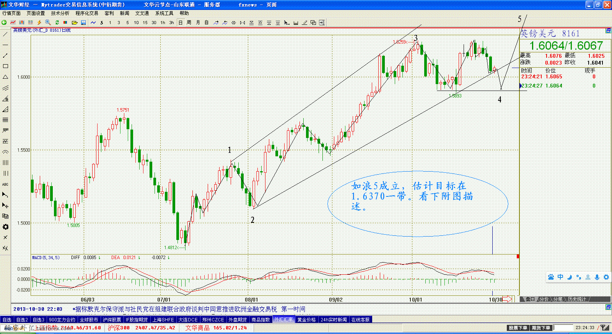Click the restore panel icon beside quote header
This screenshot has height=334, width=612.
click(608, 31)
